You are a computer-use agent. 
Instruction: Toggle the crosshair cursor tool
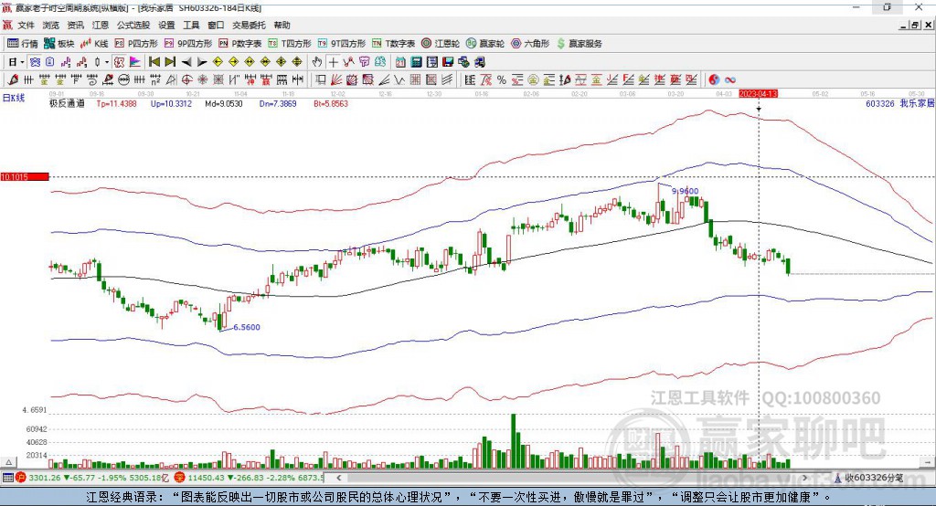pos(333,62)
